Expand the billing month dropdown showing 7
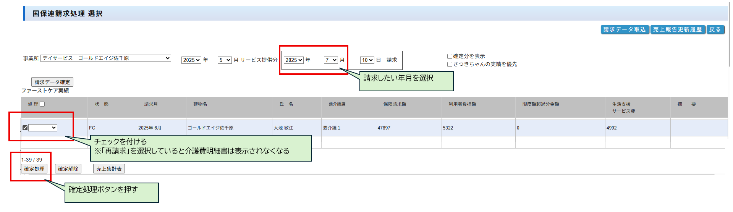This screenshot has width=733, height=212. point(331,60)
